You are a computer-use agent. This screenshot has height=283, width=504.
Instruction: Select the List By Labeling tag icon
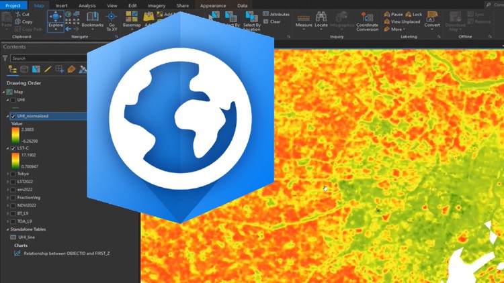pyautogui.click(x=71, y=69)
